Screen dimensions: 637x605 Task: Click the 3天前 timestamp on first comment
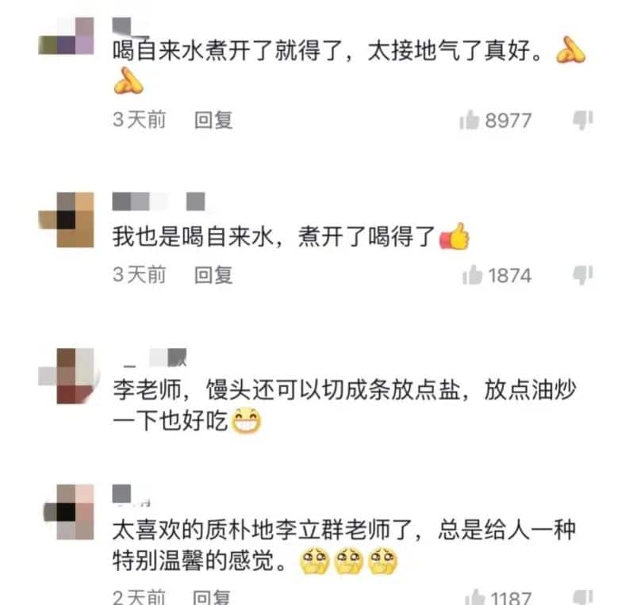pos(140,121)
